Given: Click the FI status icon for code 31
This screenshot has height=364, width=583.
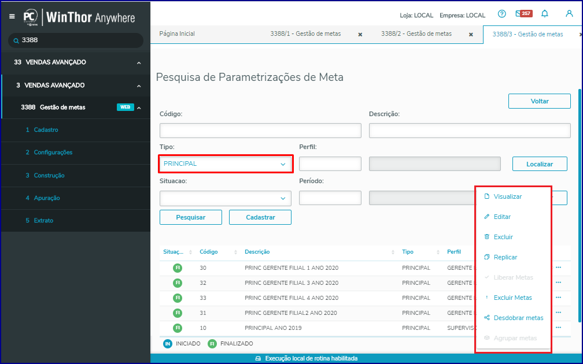Looking at the screenshot, I should click(x=178, y=313).
